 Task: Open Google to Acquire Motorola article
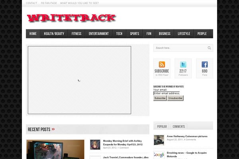click(x=187, y=155)
